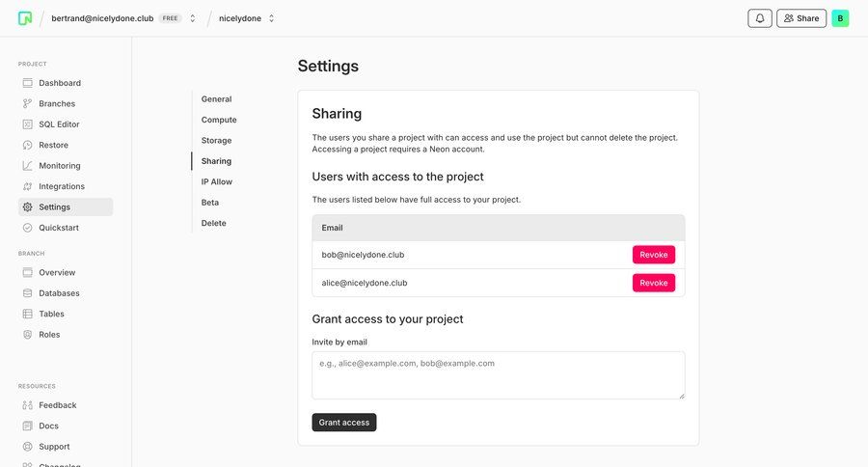Select the Restore sidebar icon
The image size is (868, 467).
28,145
